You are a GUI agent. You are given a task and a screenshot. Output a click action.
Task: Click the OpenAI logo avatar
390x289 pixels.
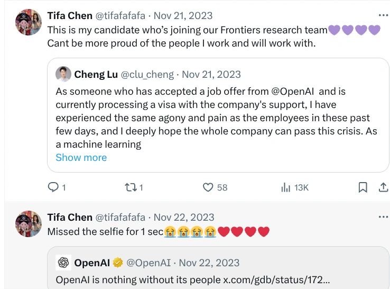(x=63, y=263)
